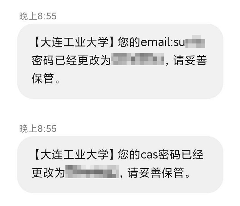The height and width of the screenshot is (206, 240).
Task: Select the email password change message bubble
Action: (120, 61)
